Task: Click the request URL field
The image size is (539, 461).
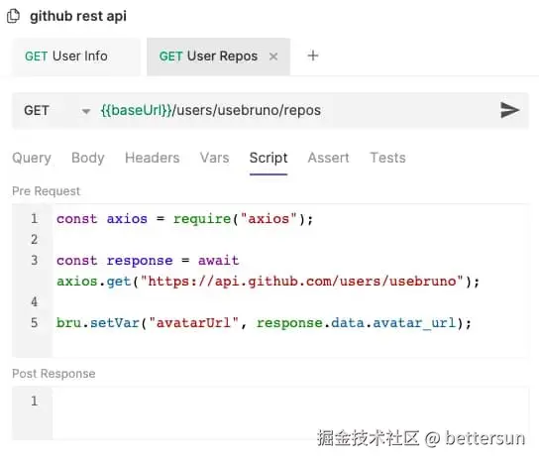Action: click(295, 110)
